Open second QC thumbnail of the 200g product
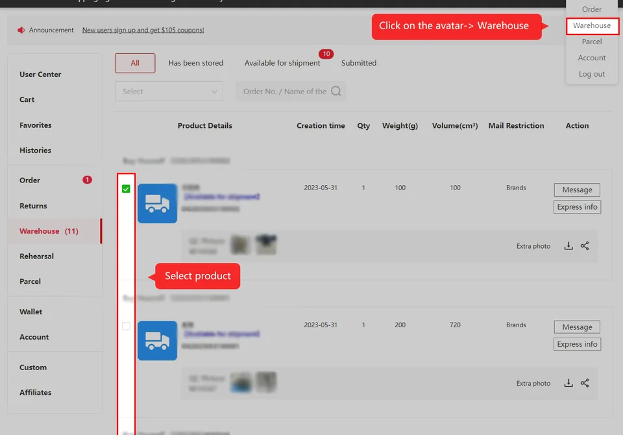This screenshot has height=435, width=623. (x=266, y=382)
